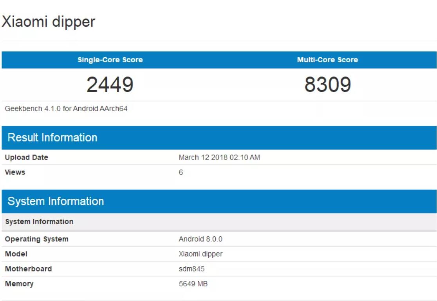
Task: Click the 'Result Information' section header
Action: [219, 138]
